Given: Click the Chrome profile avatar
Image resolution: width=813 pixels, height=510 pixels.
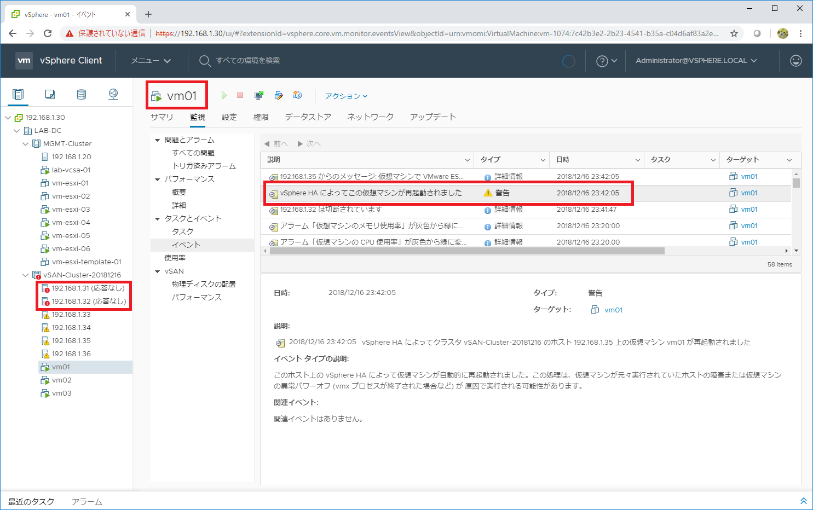Looking at the screenshot, I should (x=783, y=33).
